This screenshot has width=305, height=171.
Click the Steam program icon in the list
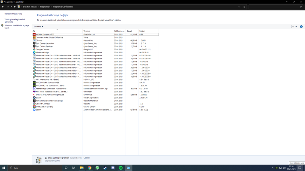coord(34,97)
